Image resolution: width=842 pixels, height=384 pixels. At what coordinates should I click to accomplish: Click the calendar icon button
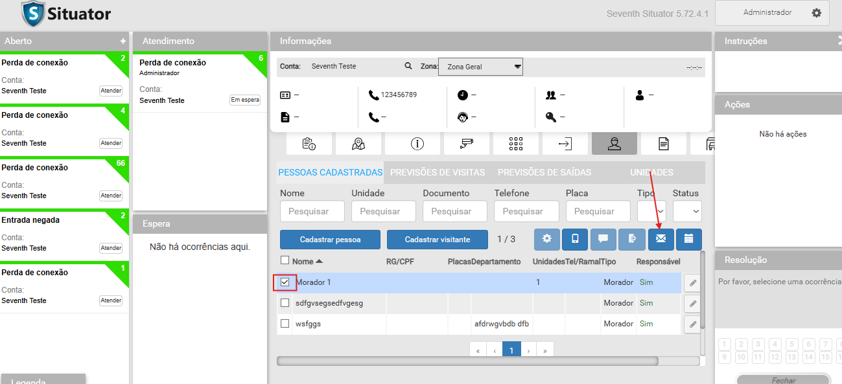[688, 239]
